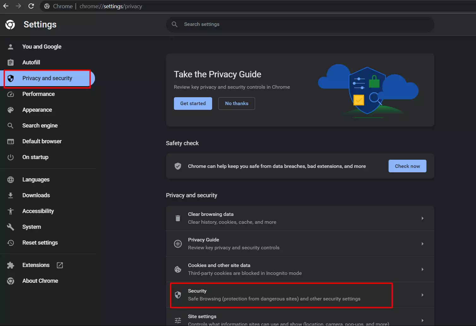Click the shield icon for Privacy and security

click(x=10, y=78)
